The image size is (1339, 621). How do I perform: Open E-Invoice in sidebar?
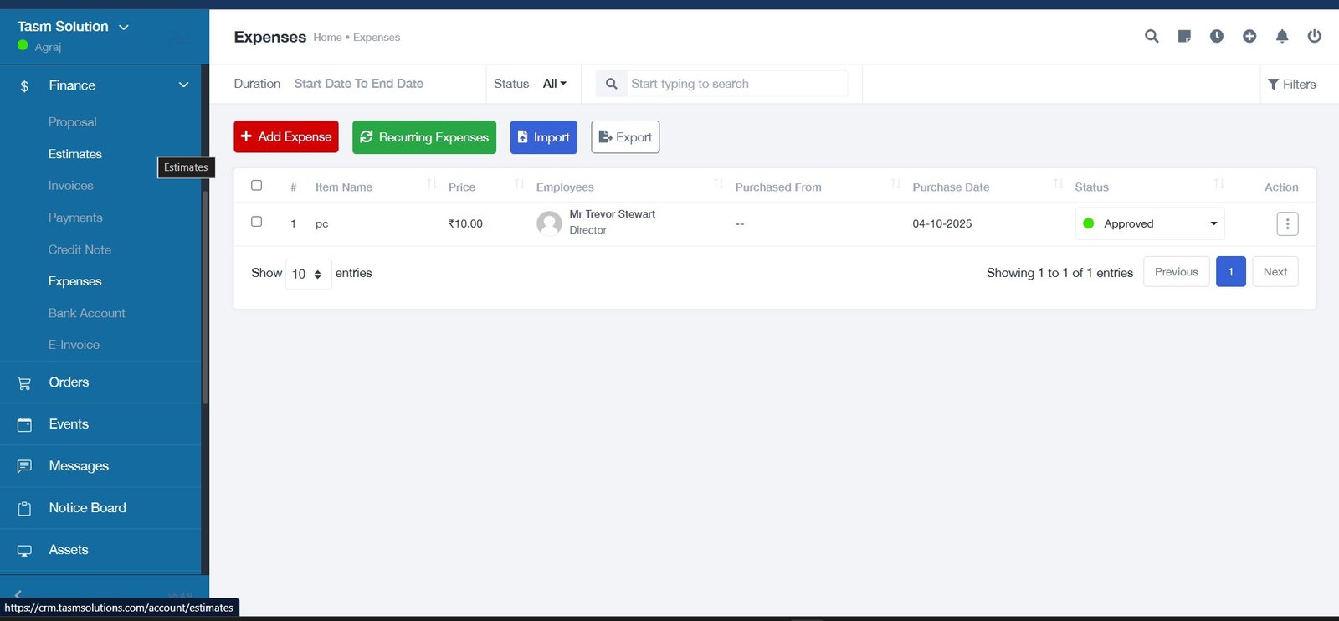(74, 345)
